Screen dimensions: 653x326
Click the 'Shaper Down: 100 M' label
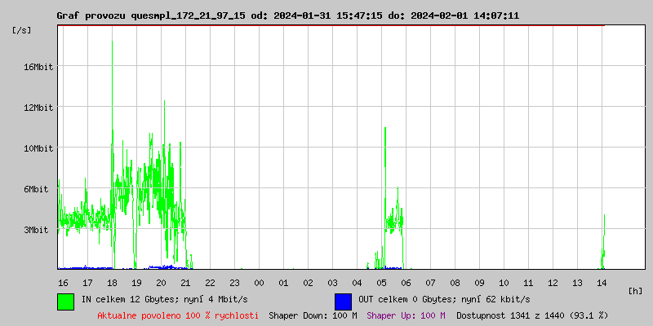pyautogui.click(x=313, y=315)
